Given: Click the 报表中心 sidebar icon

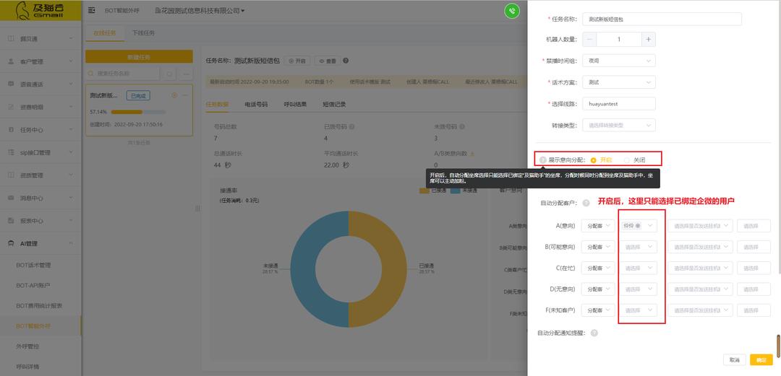Looking at the screenshot, I should coord(11,221).
